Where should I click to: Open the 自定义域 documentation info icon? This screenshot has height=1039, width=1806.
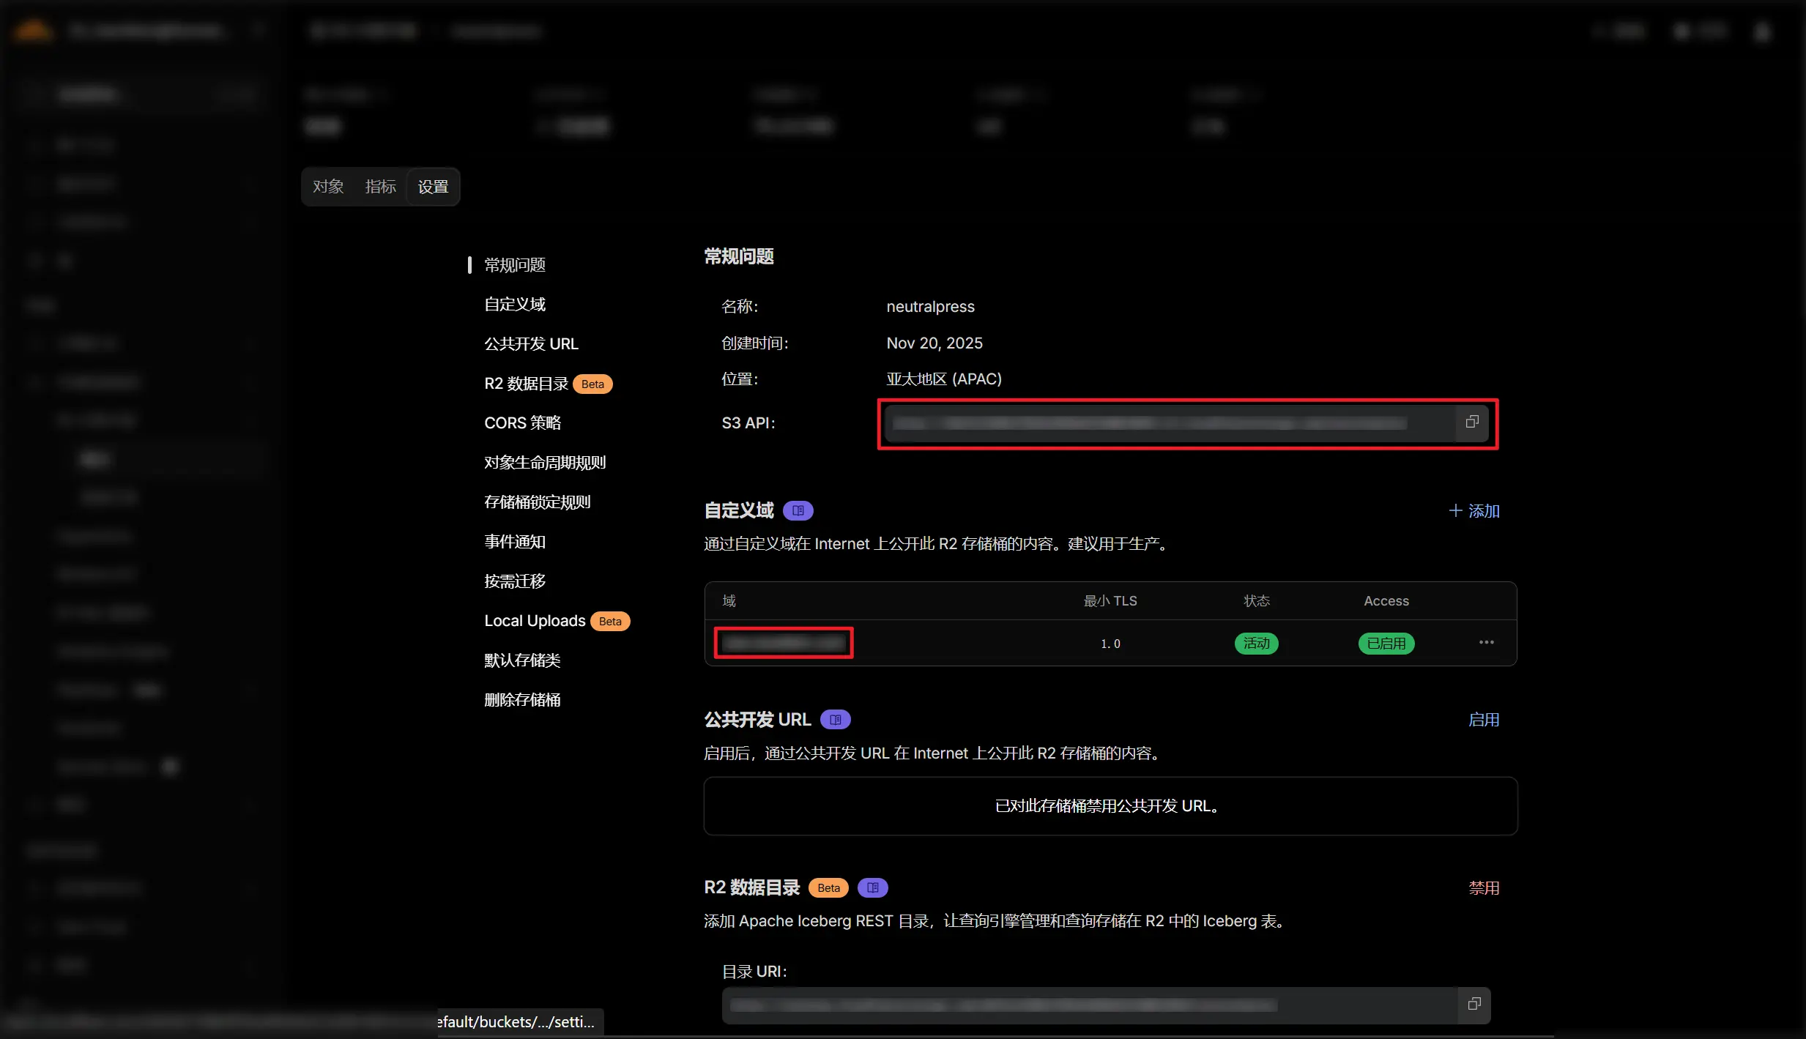pyautogui.click(x=798, y=510)
